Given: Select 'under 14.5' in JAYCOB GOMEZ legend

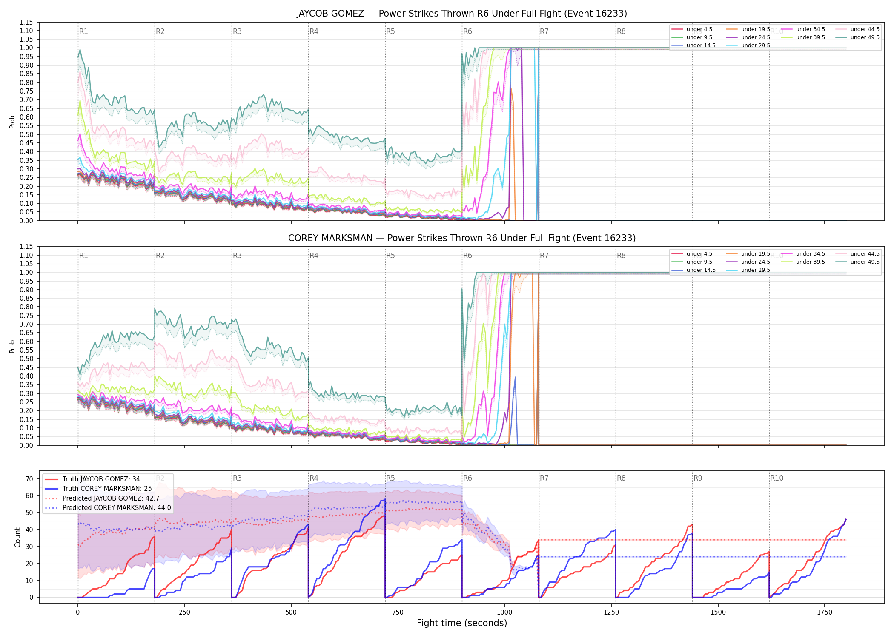Looking at the screenshot, I should pos(693,46).
